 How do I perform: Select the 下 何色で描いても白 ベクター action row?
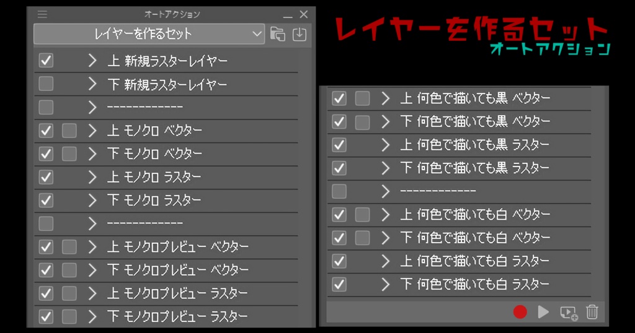pyautogui.click(x=460, y=238)
